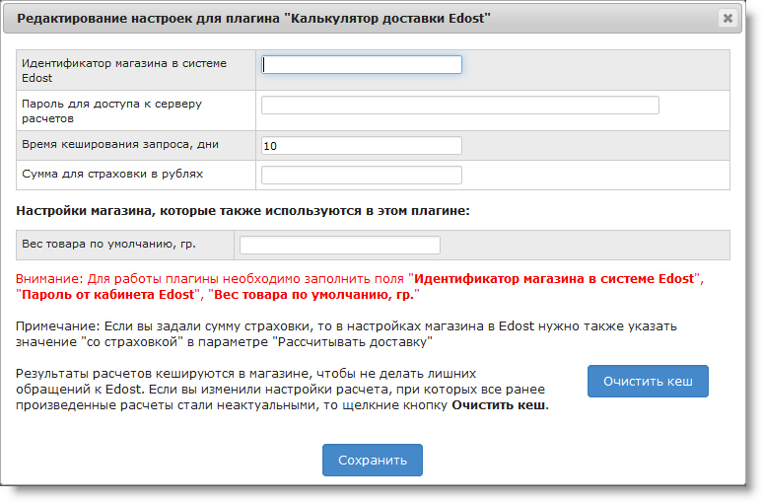Click label 'Сумма для страховки в рублях'

click(x=112, y=175)
